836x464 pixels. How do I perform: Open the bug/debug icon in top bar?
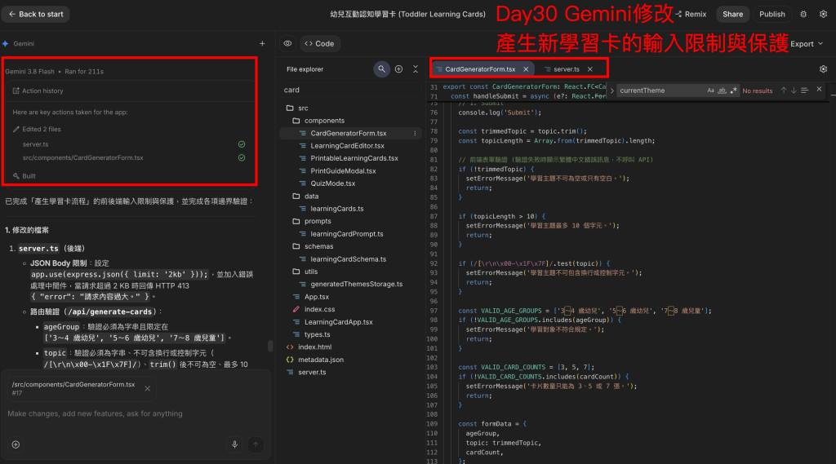tap(803, 15)
